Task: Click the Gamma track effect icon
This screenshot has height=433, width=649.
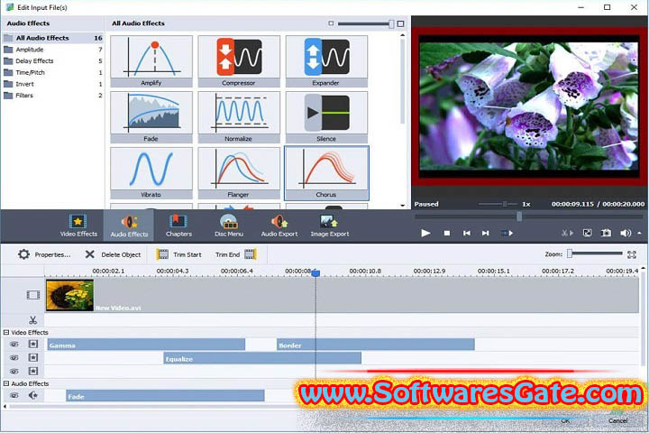Action: click(x=33, y=344)
